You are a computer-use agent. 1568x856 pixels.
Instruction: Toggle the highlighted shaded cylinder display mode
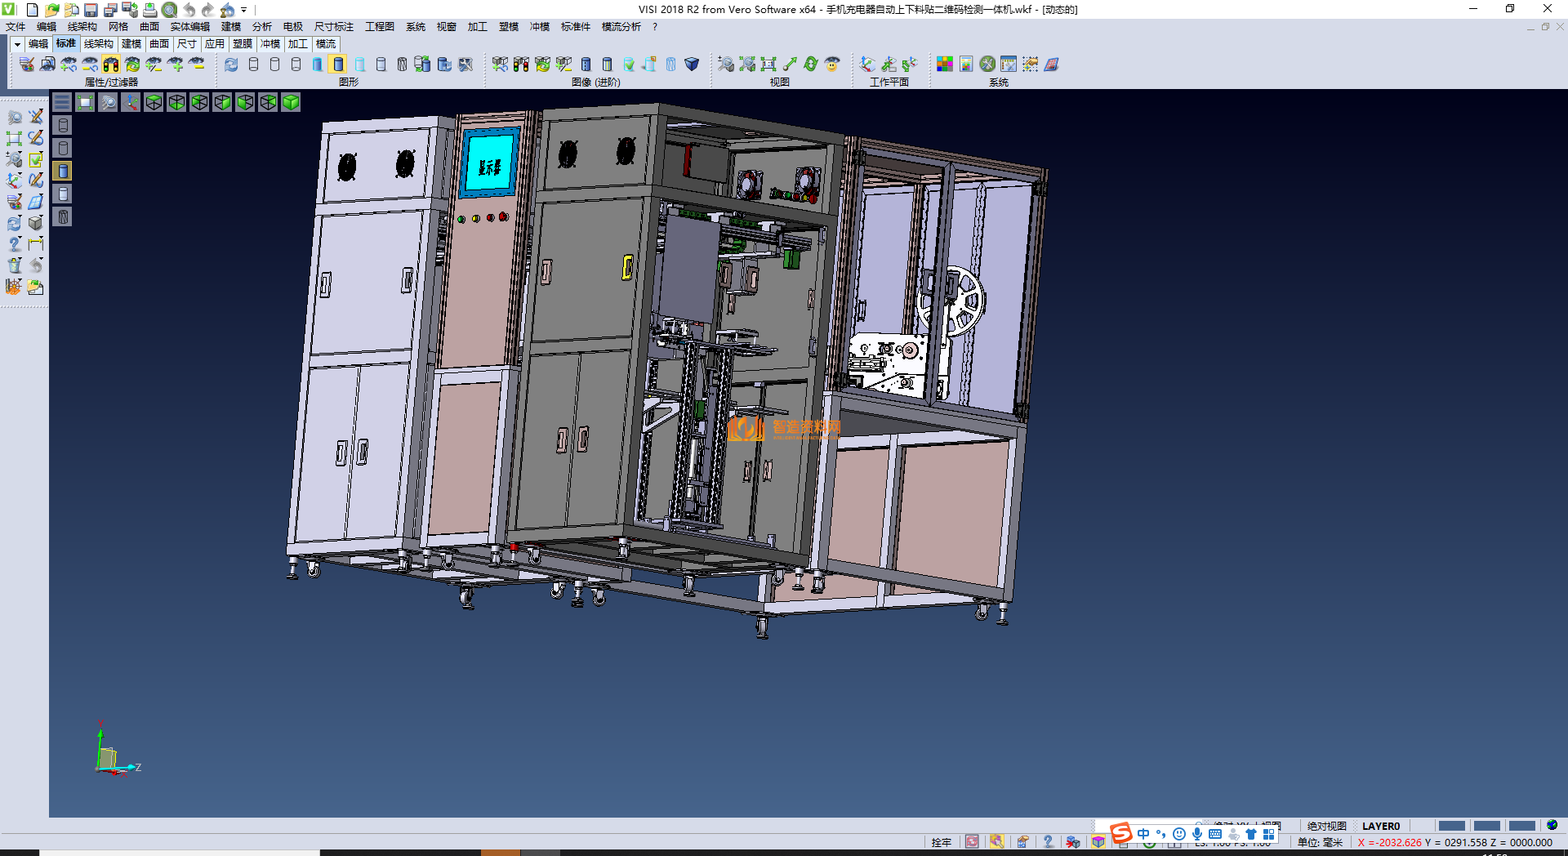coord(338,65)
